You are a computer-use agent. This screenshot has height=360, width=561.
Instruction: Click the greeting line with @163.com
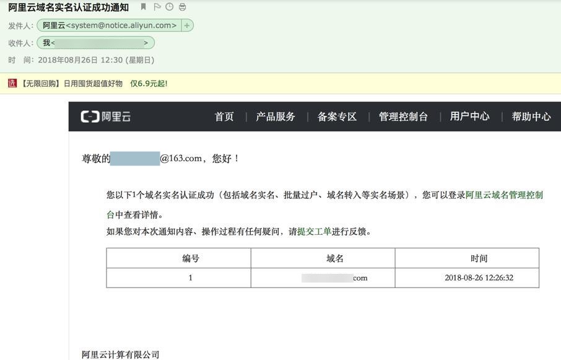(160, 158)
